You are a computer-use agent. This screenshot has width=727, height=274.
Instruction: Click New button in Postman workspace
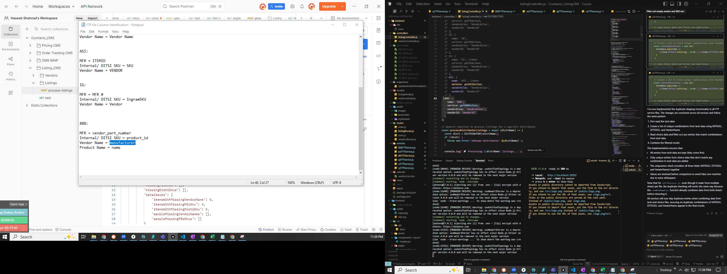(x=79, y=18)
